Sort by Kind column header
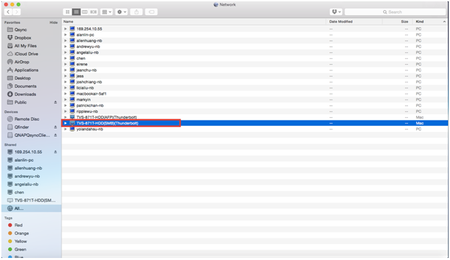450x260 pixels. [x=430, y=22]
